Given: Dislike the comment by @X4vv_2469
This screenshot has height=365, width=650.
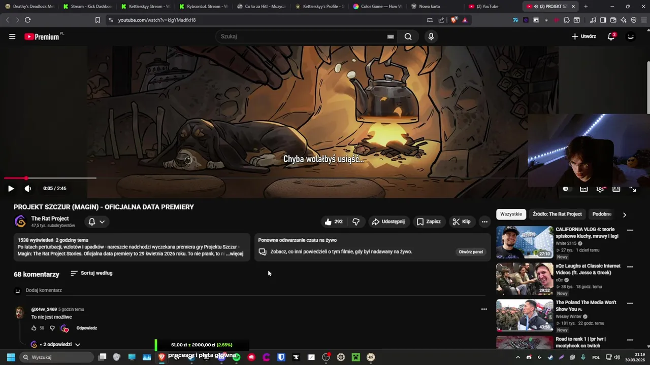Looking at the screenshot, I should [x=52, y=328].
